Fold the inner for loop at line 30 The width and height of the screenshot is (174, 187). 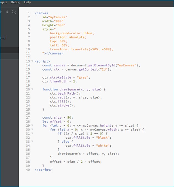coord(32,129)
